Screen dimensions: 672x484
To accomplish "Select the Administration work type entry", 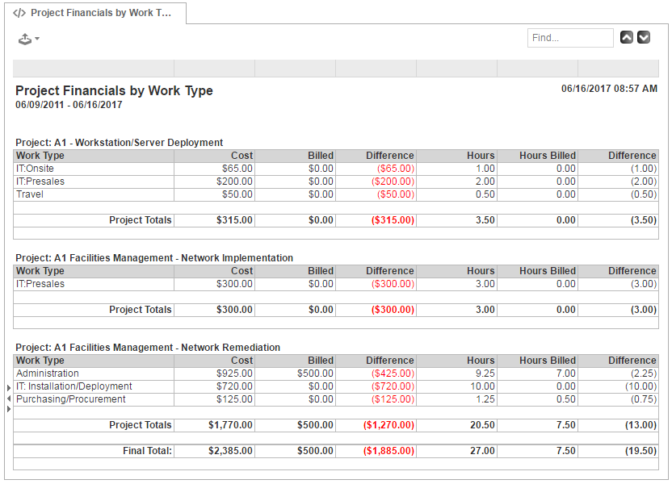I will tap(46, 373).
